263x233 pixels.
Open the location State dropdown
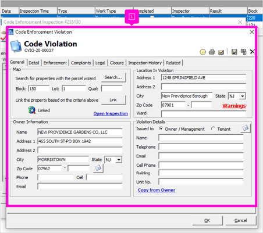tap(243, 96)
